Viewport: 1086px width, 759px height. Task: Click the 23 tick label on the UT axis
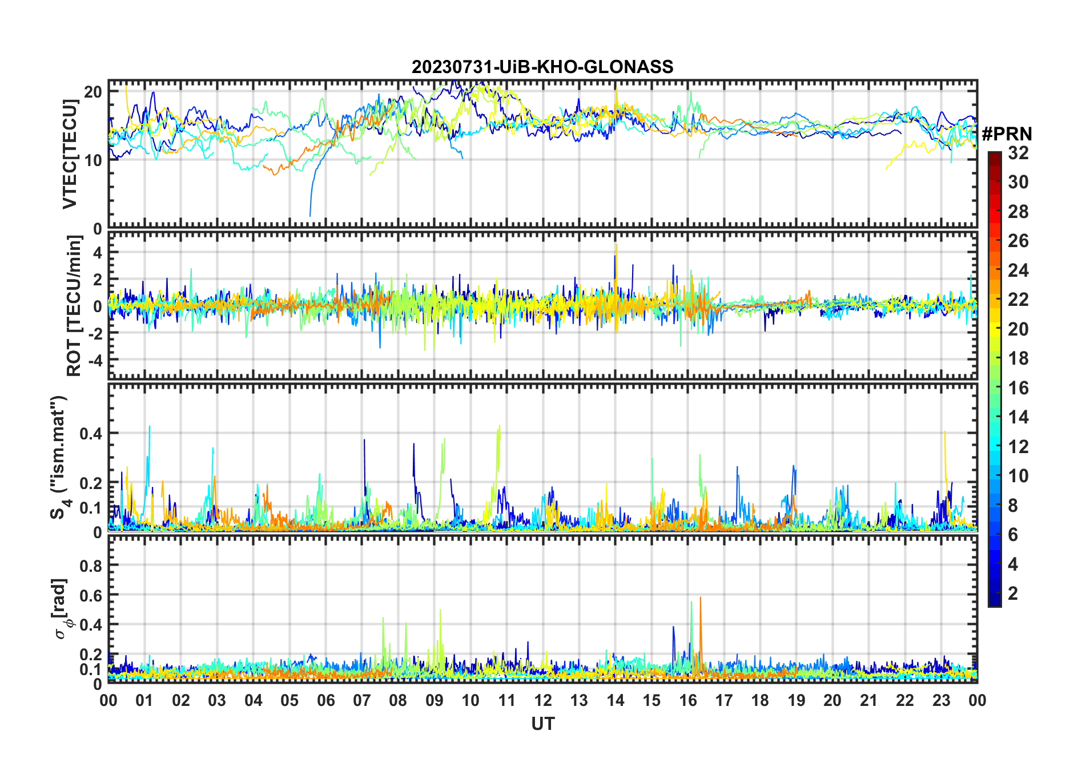click(941, 700)
